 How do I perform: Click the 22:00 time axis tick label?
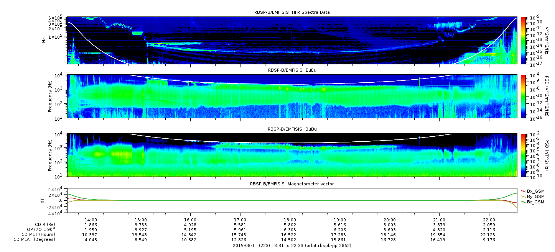(489, 221)
